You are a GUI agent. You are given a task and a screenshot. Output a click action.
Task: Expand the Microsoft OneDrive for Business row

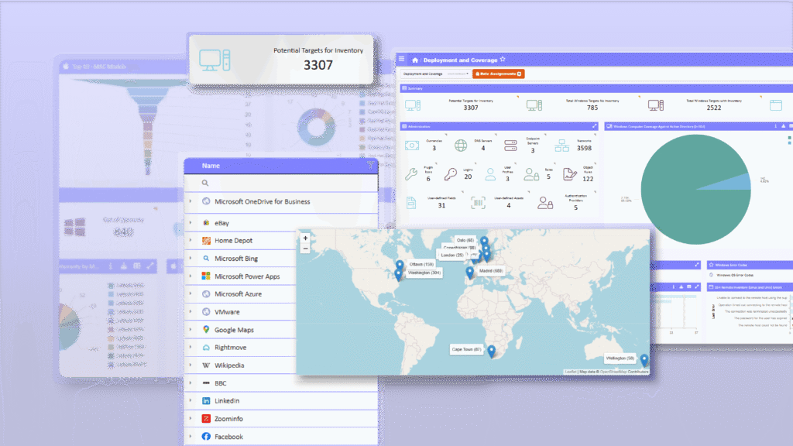(x=191, y=201)
